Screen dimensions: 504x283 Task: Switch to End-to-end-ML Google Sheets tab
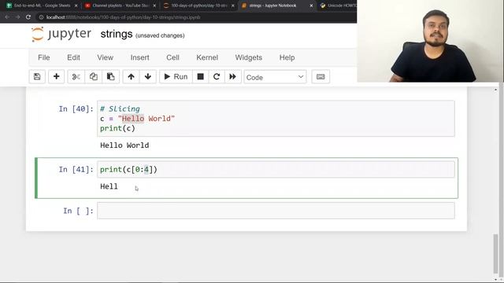[42, 6]
